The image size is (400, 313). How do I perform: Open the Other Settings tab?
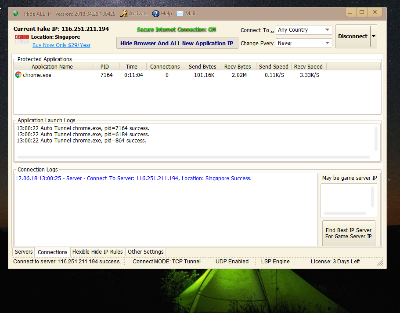(x=145, y=252)
